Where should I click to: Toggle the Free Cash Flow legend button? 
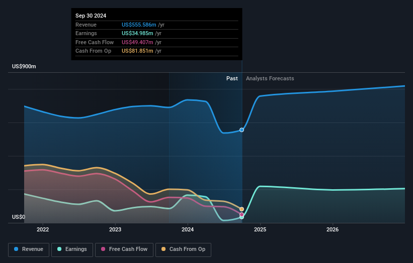click(x=124, y=249)
